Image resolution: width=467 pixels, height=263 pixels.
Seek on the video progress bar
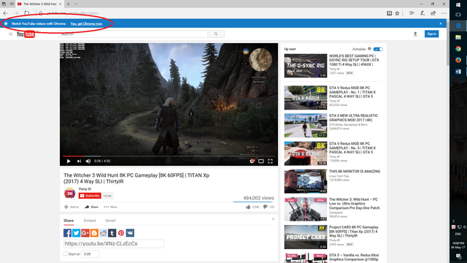pos(169,156)
